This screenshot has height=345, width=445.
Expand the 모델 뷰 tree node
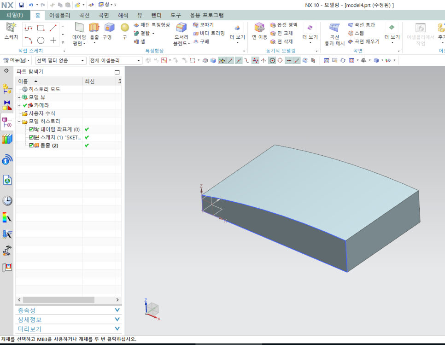click(19, 97)
